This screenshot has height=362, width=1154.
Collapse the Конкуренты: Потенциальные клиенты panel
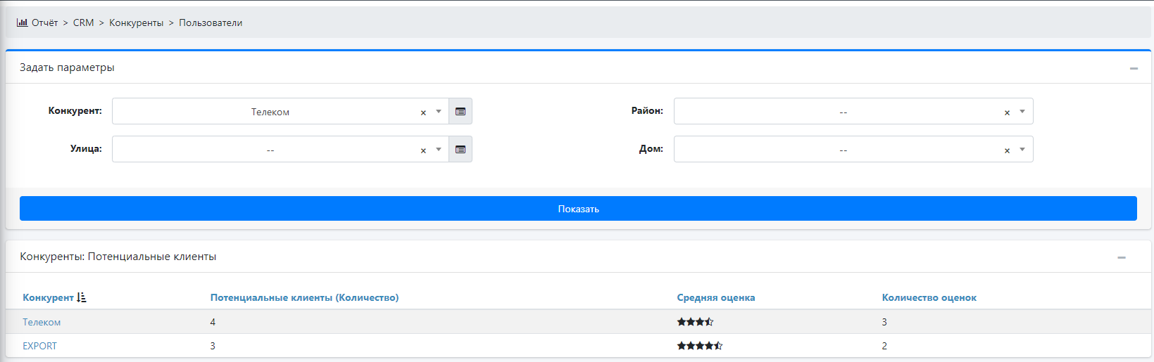(1121, 257)
